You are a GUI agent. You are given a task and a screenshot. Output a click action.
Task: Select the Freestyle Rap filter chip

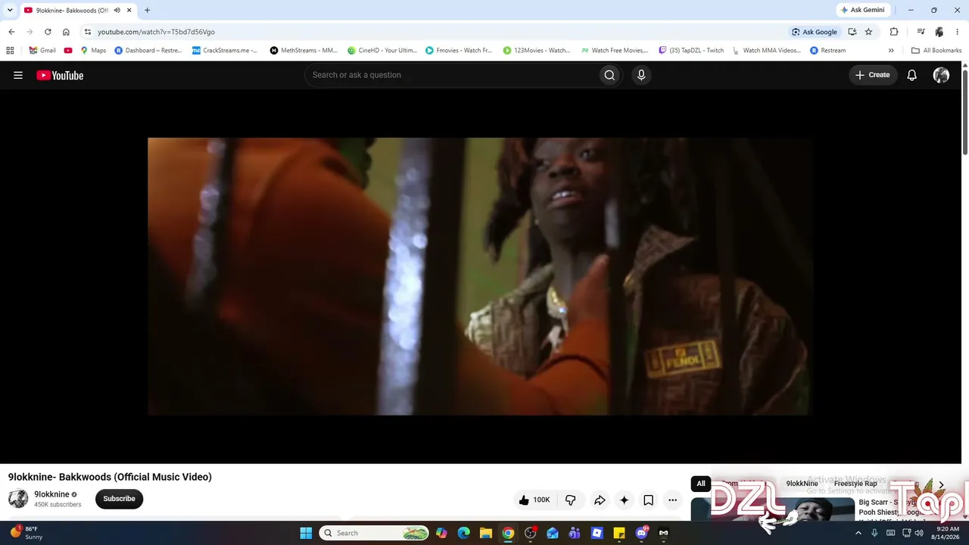tap(855, 484)
